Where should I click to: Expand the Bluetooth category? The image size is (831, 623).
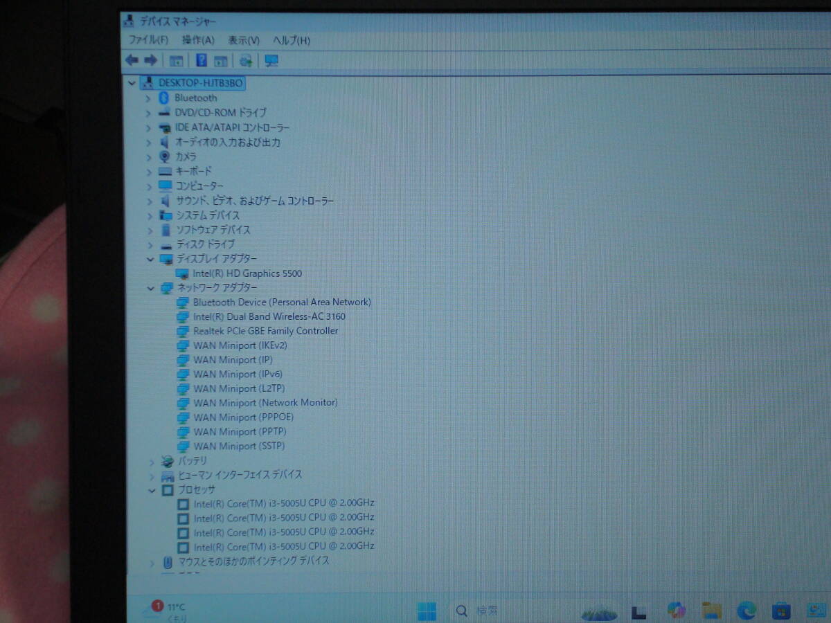pos(148,98)
